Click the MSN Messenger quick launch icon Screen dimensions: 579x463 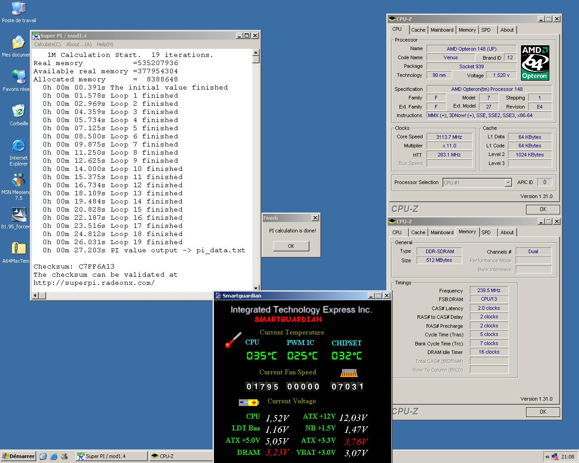tap(64, 457)
